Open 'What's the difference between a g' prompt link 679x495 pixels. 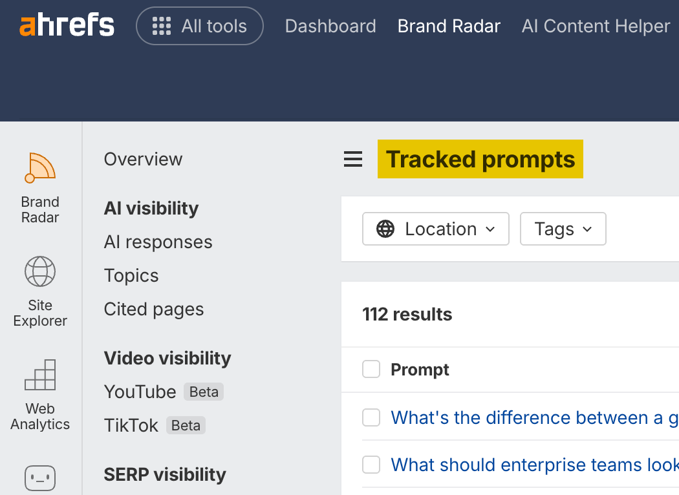click(x=534, y=418)
